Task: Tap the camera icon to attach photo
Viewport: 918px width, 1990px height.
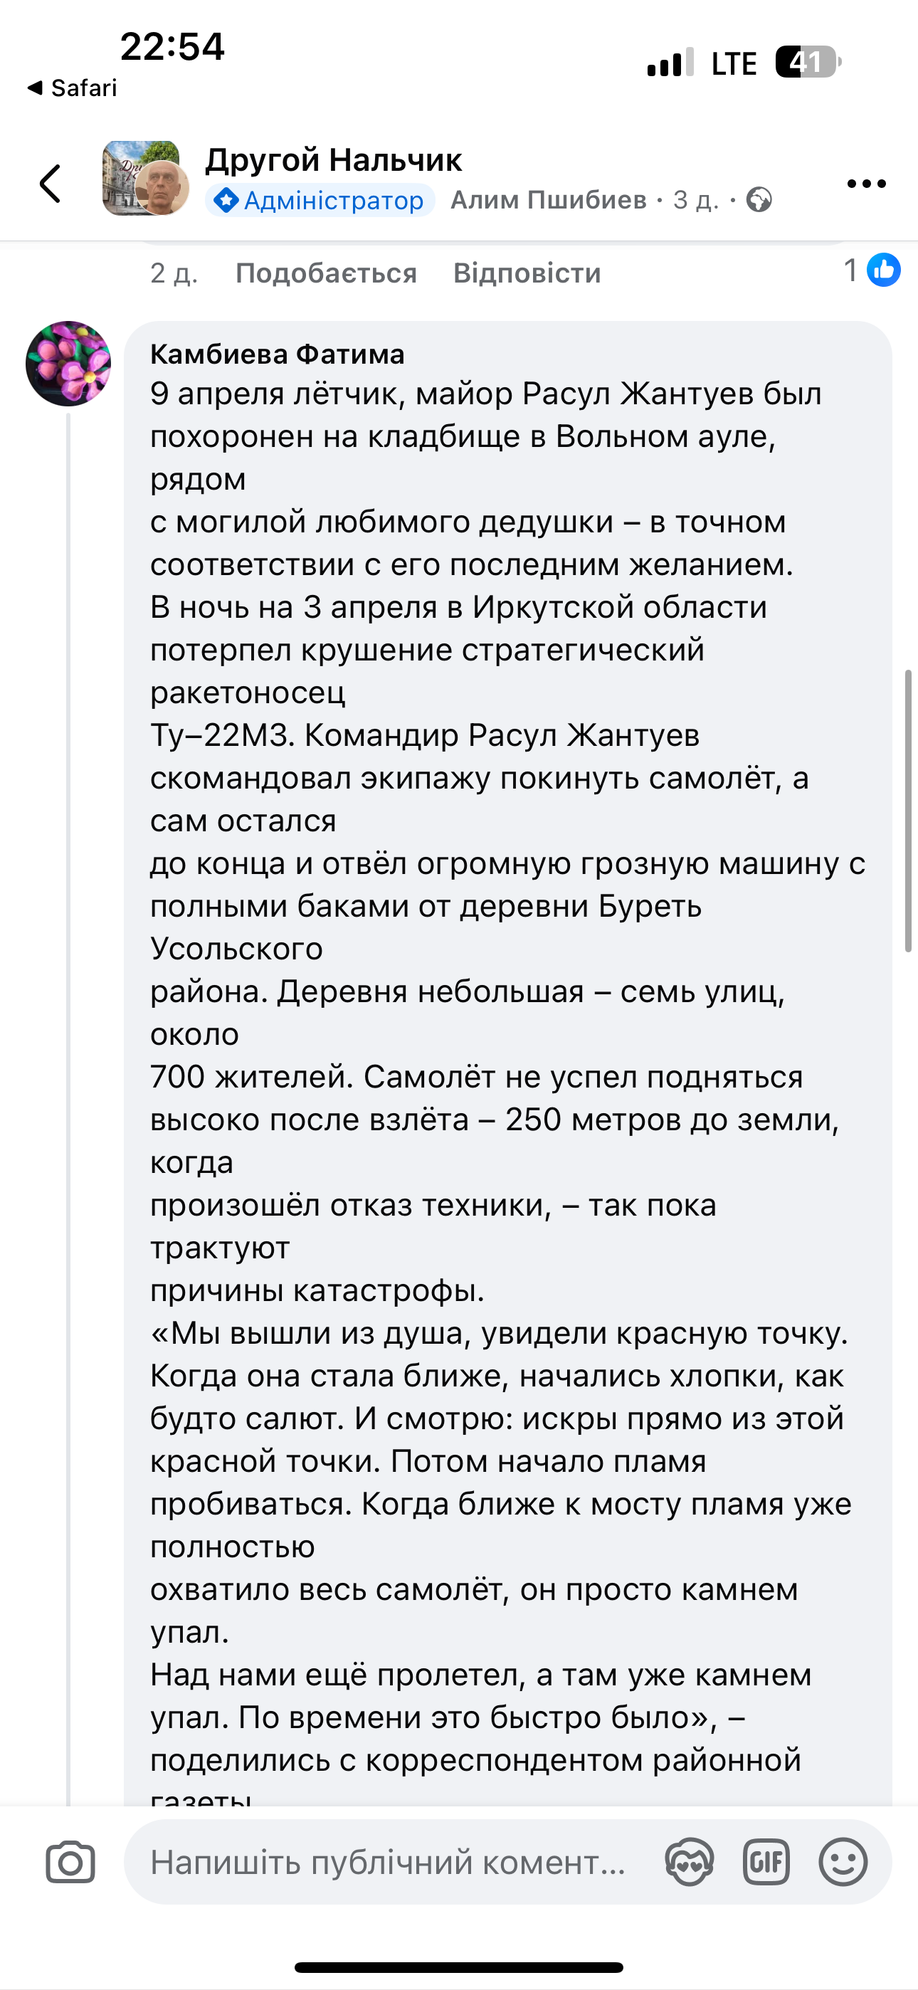Action: pyautogui.click(x=70, y=1862)
